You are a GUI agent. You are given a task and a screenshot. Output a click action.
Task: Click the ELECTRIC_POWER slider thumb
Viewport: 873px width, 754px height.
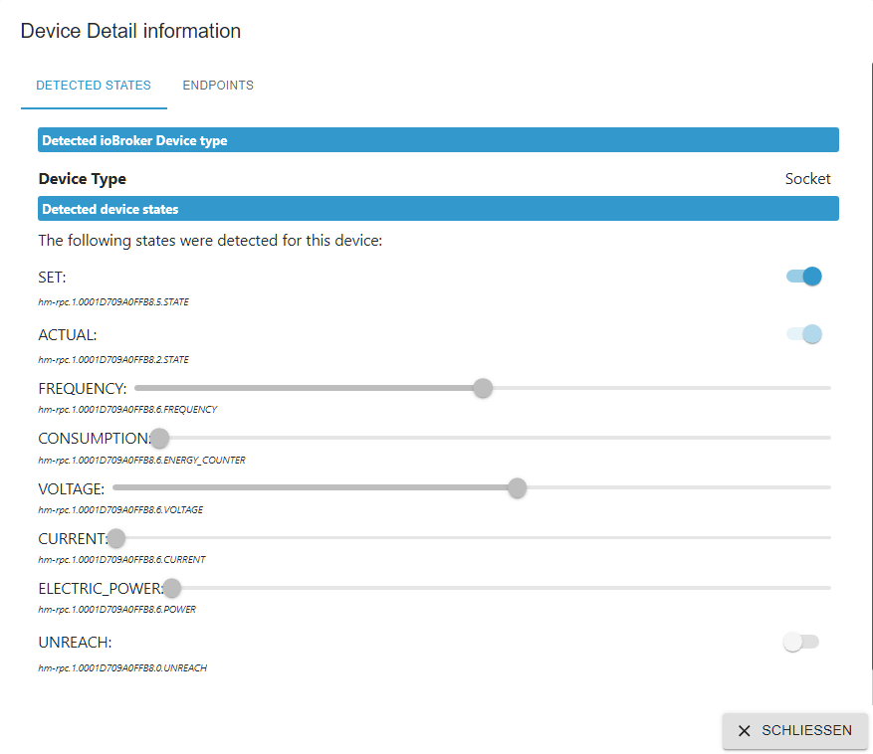pos(172,588)
